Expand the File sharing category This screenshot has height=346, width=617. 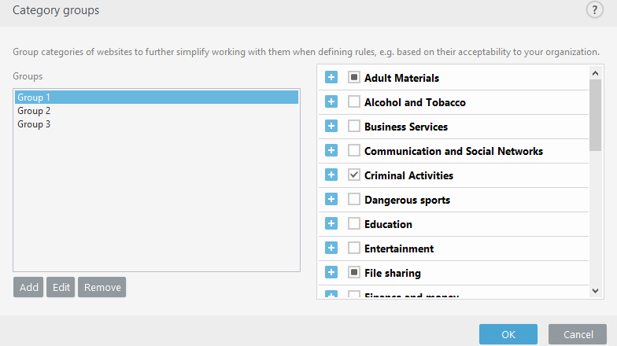[x=331, y=272]
